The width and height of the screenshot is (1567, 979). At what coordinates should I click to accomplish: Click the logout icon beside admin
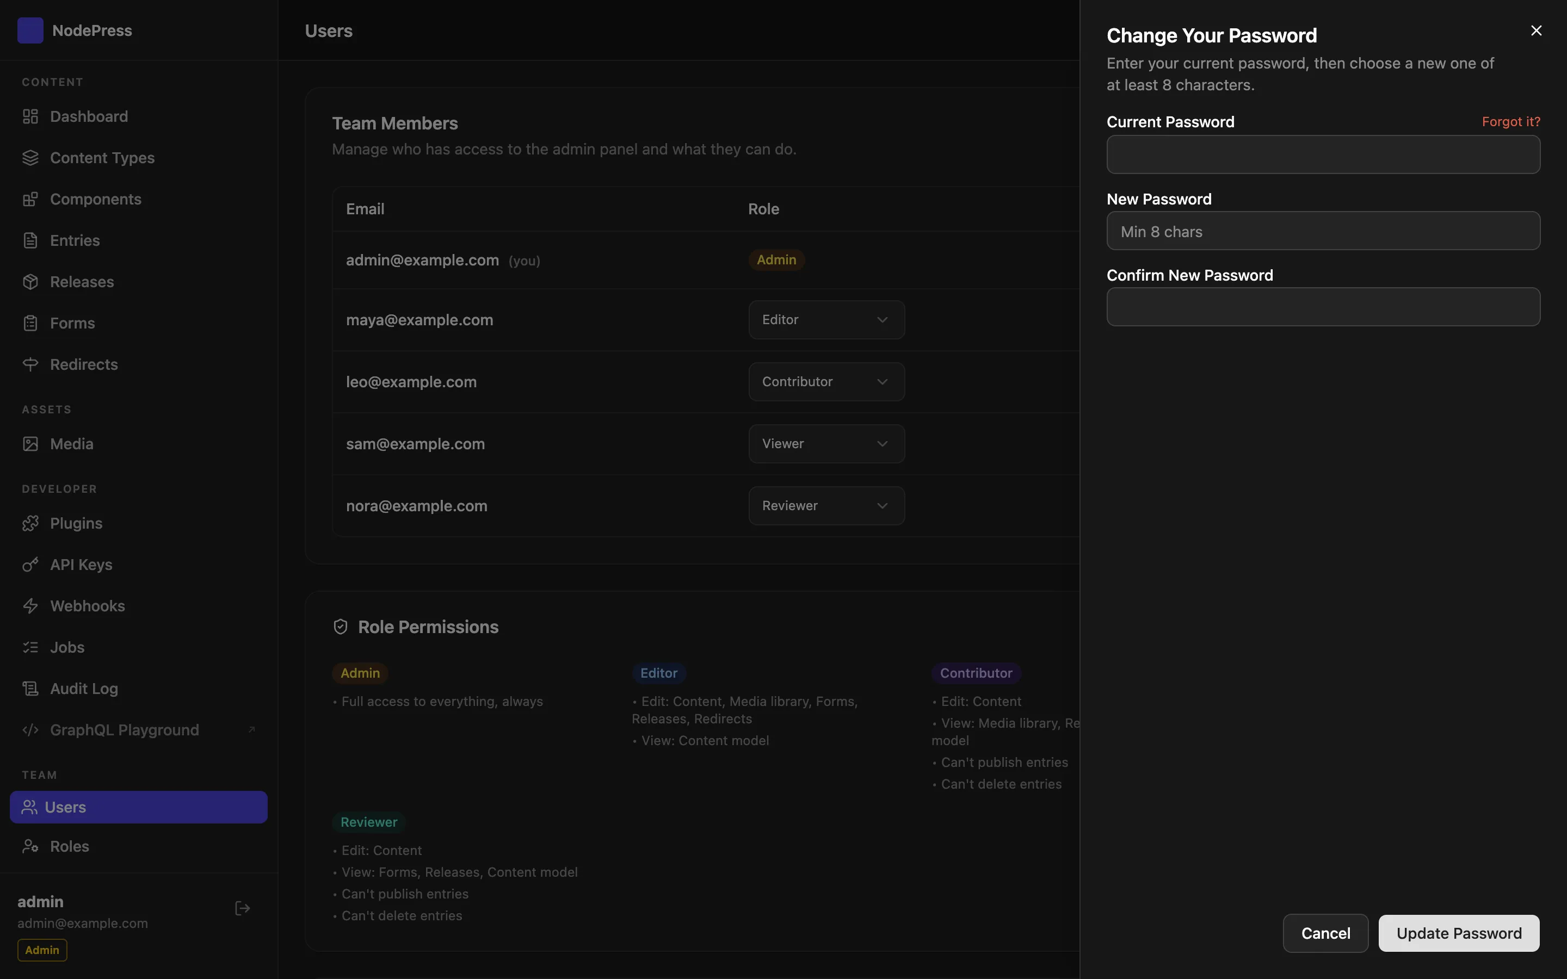[242, 908]
